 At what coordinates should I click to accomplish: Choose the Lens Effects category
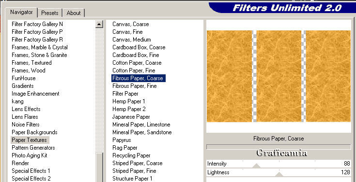(x=26, y=109)
